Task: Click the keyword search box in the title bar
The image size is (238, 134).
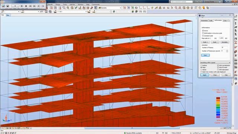Action: [181, 1]
